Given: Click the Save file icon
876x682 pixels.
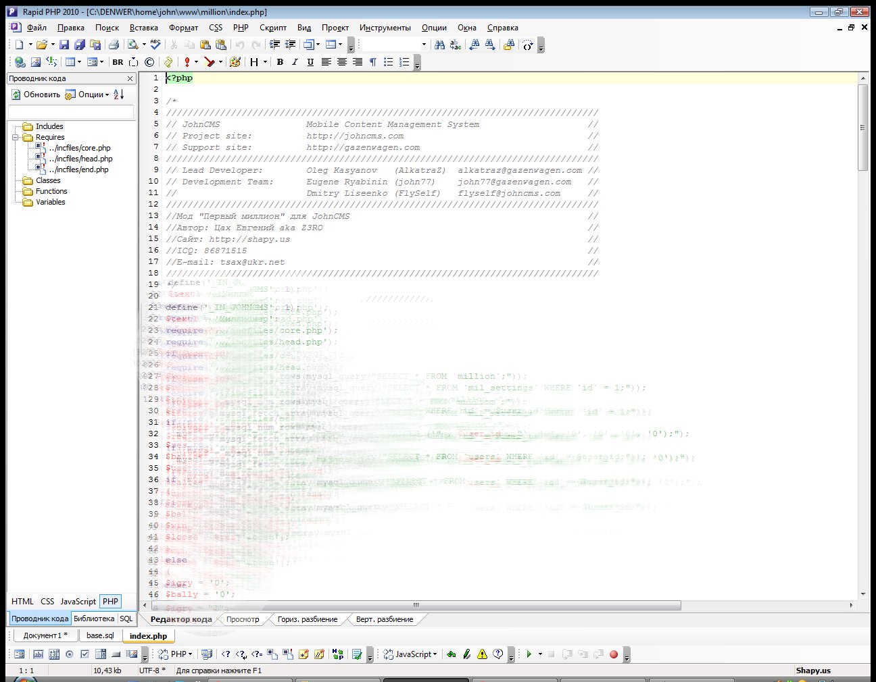Looking at the screenshot, I should point(64,45).
